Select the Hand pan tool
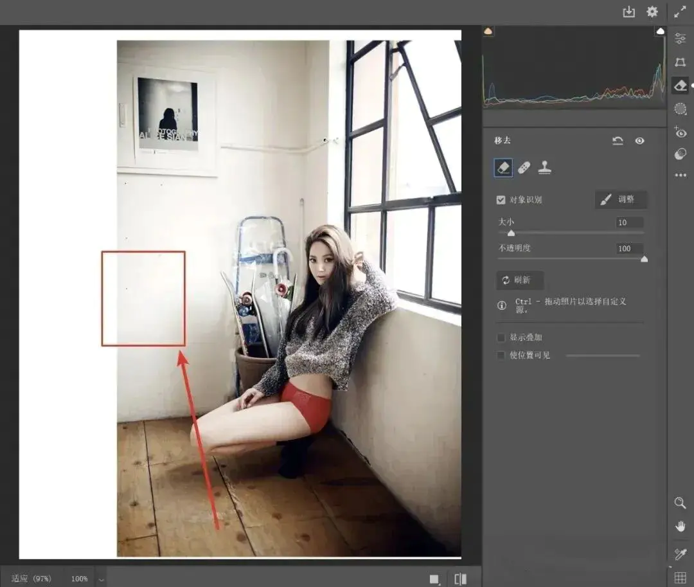694x587 pixels. tap(680, 527)
